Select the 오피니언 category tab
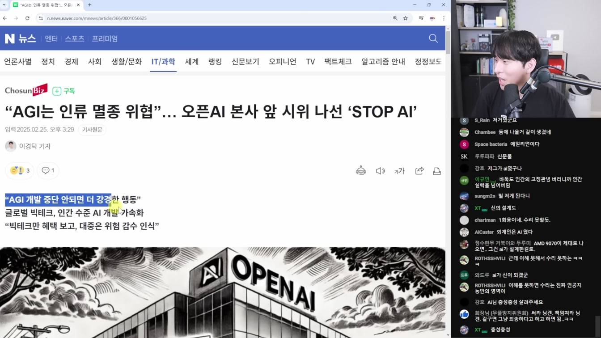Image resolution: width=601 pixels, height=338 pixels. [283, 62]
